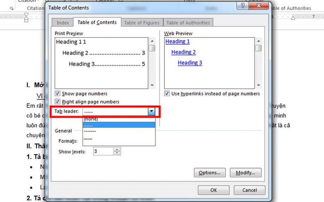
Task: Close the Table of Contents dialog
Action: point(258,6)
